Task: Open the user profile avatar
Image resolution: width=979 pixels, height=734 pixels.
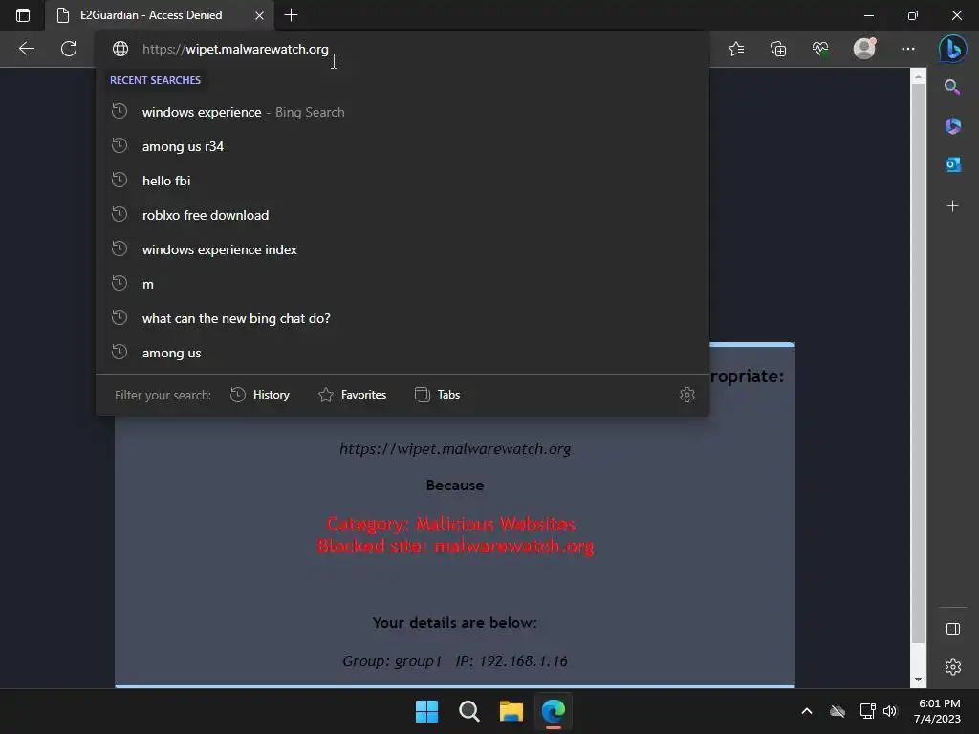Action: [864, 49]
